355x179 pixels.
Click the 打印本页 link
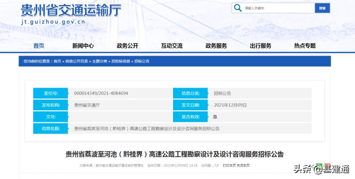(x=229, y=166)
